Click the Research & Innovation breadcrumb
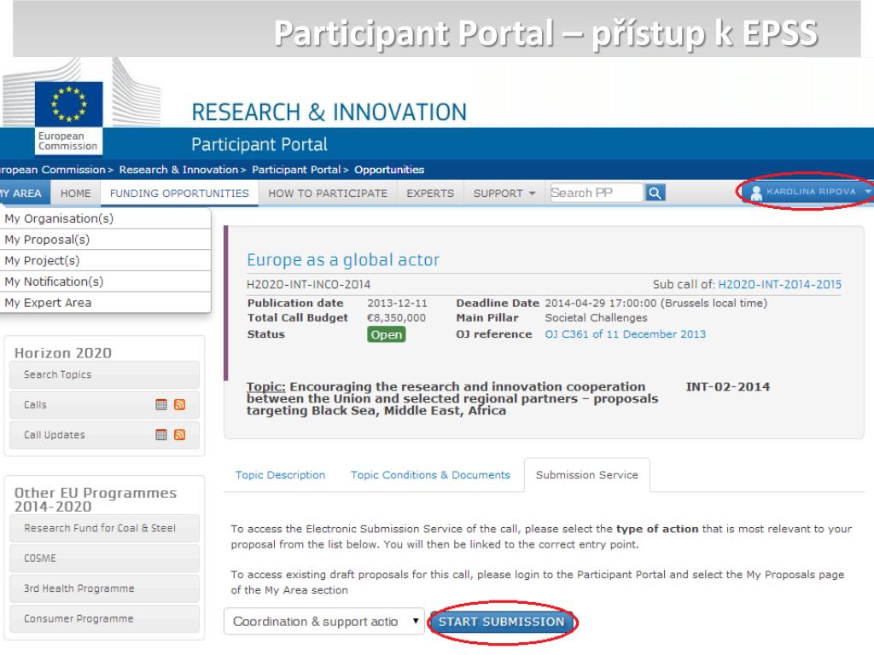This screenshot has width=874, height=655. point(178,170)
